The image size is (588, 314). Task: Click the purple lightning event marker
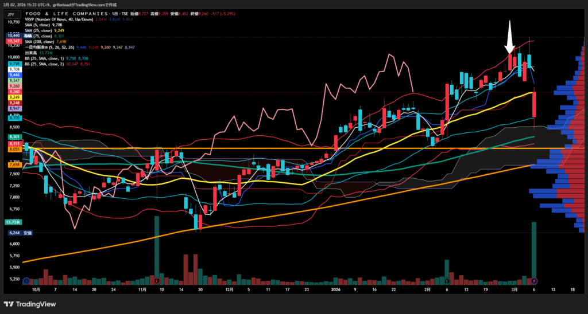pos(535,280)
